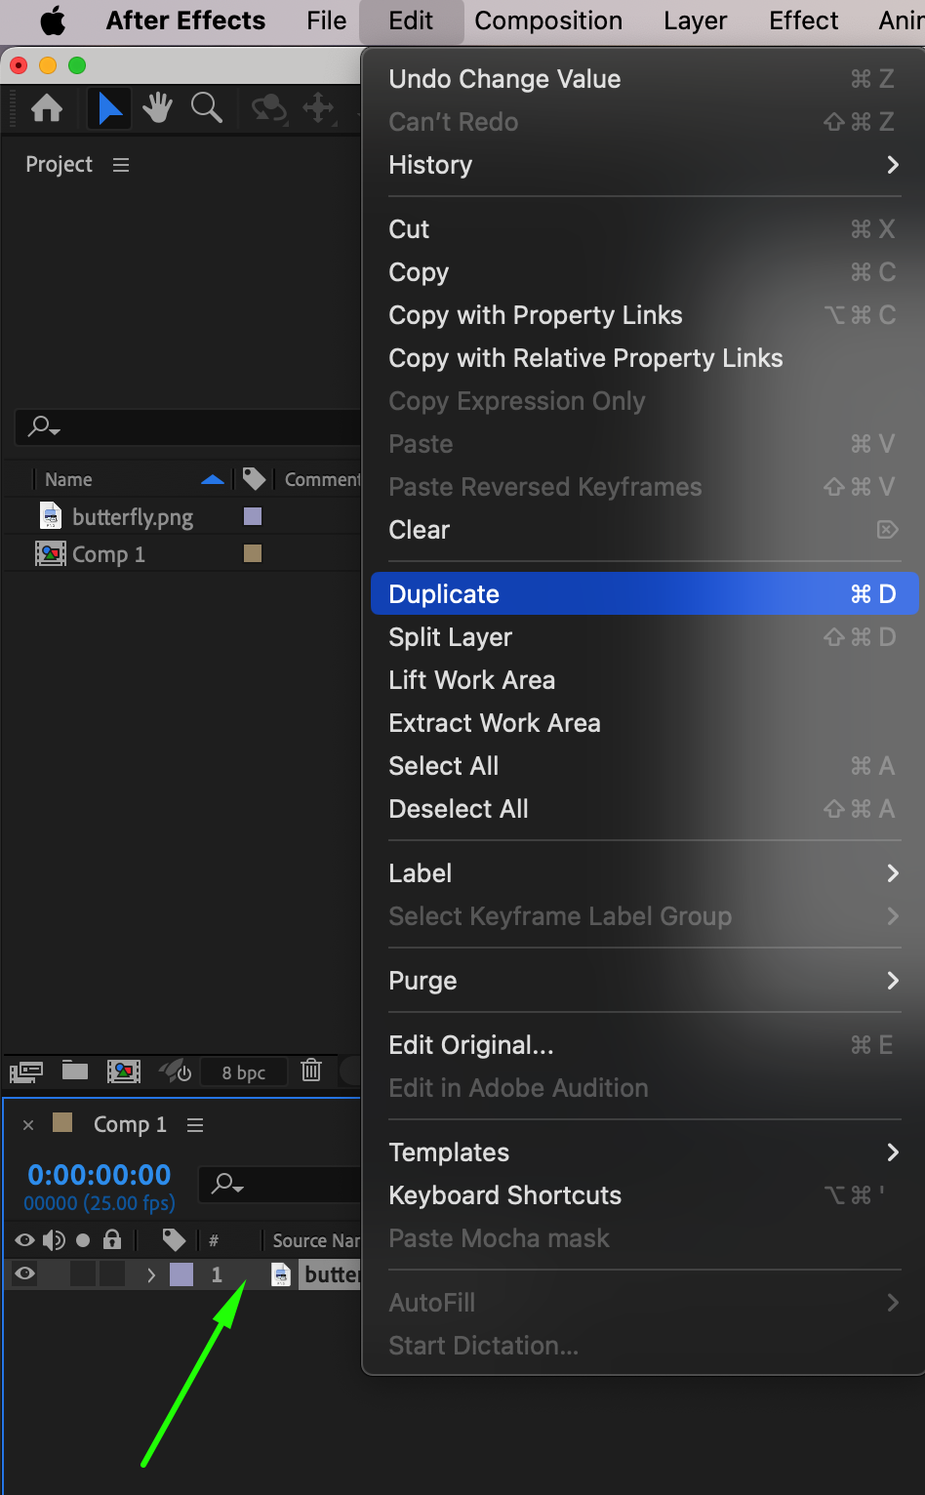Delete selected item with trash icon
925x1495 pixels.
click(311, 1071)
